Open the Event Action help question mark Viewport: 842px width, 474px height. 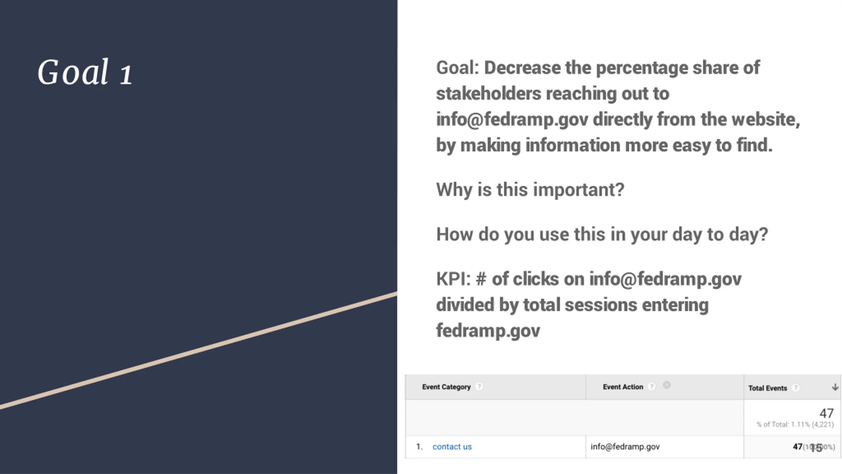point(651,386)
